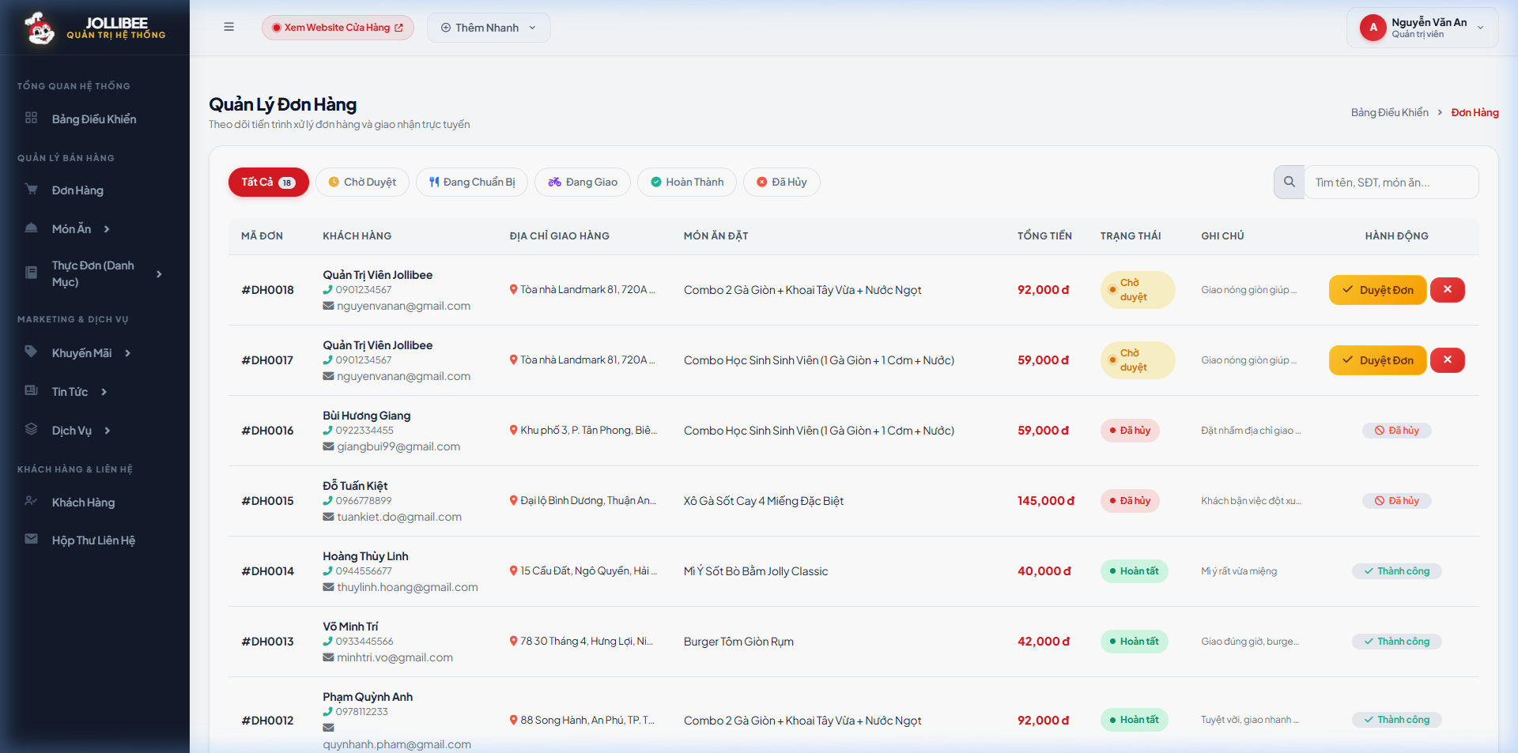
Task: Click the Jollibee mascot logo
Action: [39, 28]
